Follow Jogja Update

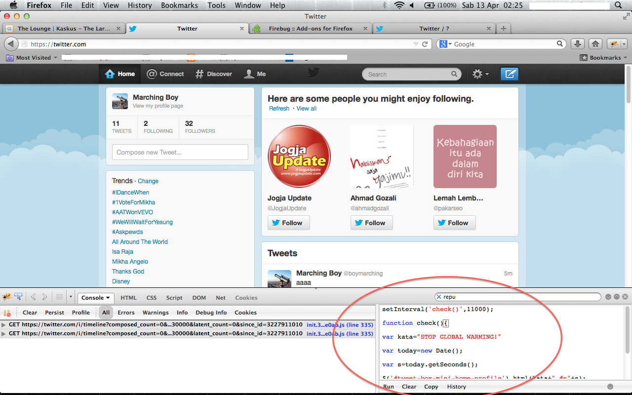[x=289, y=223]
